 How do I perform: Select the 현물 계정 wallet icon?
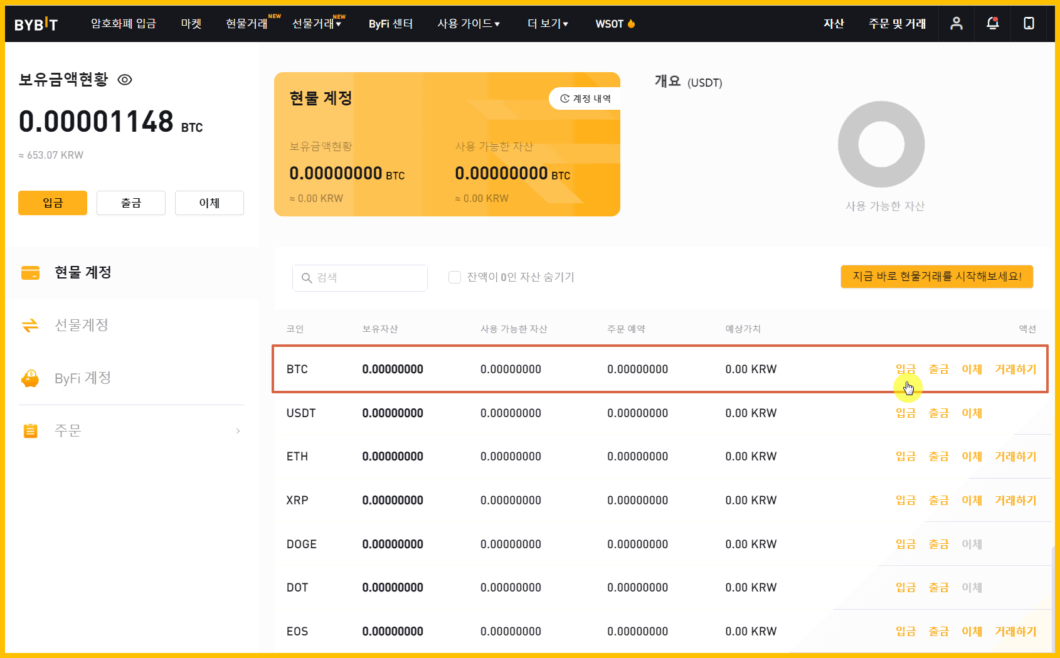[30, 272]
